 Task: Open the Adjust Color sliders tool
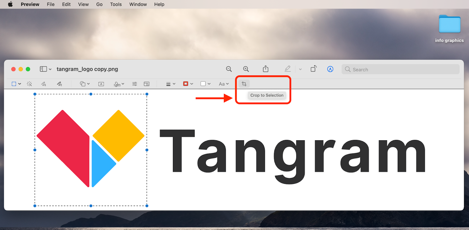coord(135,84)
